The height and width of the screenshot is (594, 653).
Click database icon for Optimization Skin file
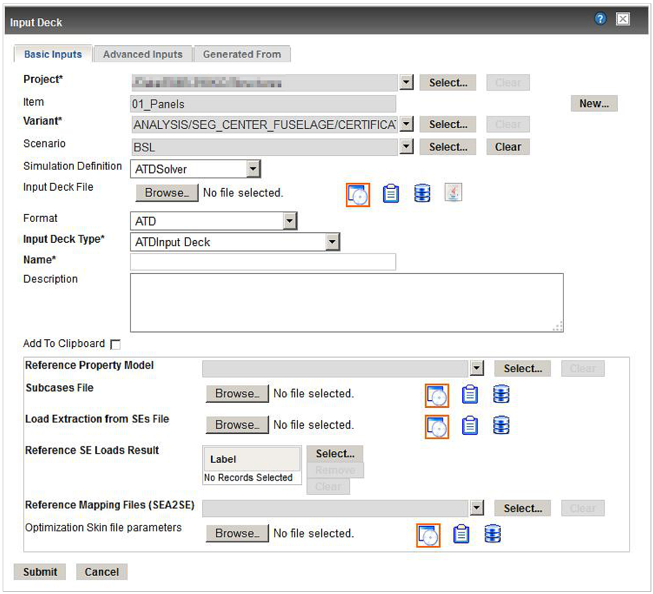pyautogui.click(x=492, y=534)
